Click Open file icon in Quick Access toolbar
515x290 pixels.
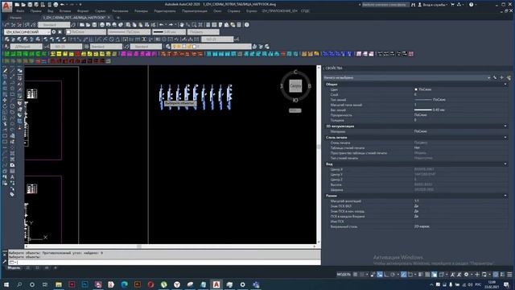pyautogui.click(x=23, y=5)
